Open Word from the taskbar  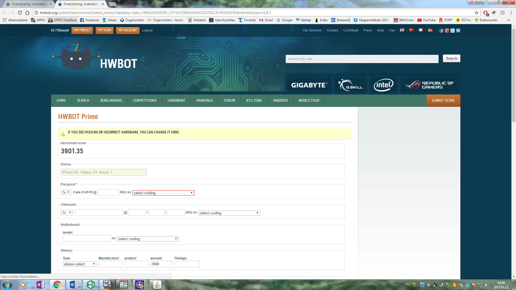[x=74, y=285]
